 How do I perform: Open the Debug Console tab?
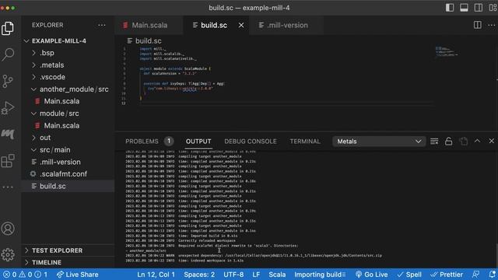(251, 142)
